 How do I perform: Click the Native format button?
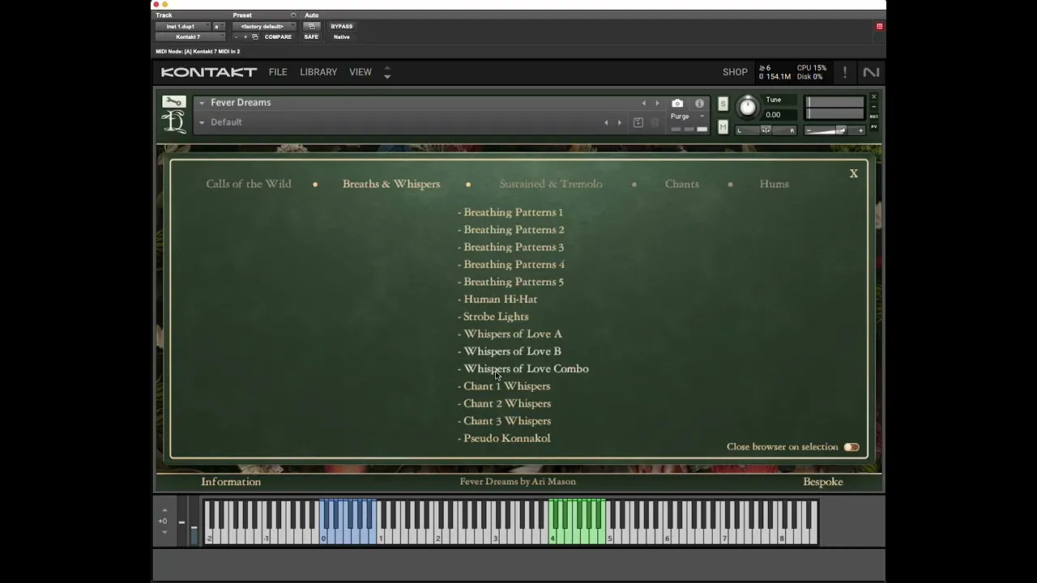point(341,37)
